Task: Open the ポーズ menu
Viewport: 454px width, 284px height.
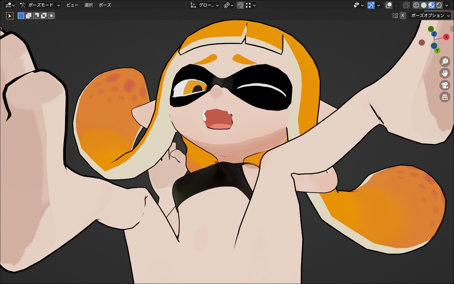Action: 105,5
